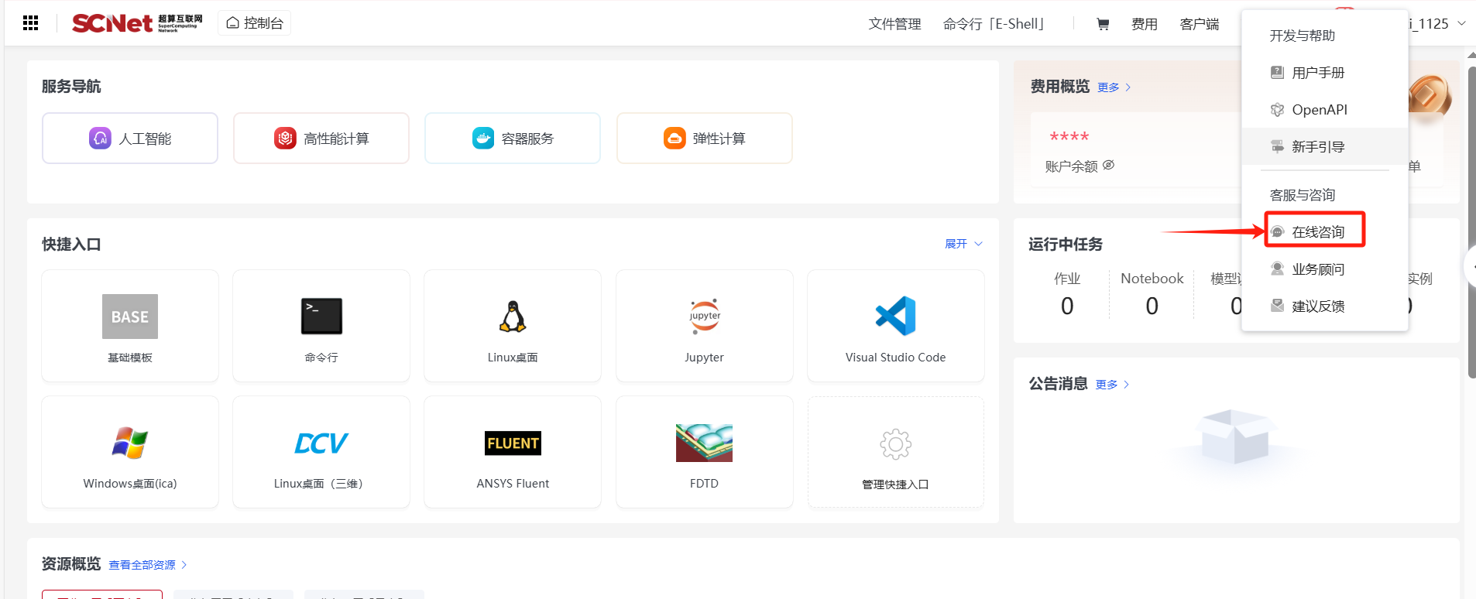Choose OpenAPI in the help menu
1476x599 pixels.
(1319, 110)
